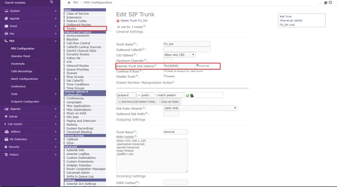Click the Email envelope icon
The width and height of the screenshot is (337, 187).
pyautogui.click(x=6, y=26)
